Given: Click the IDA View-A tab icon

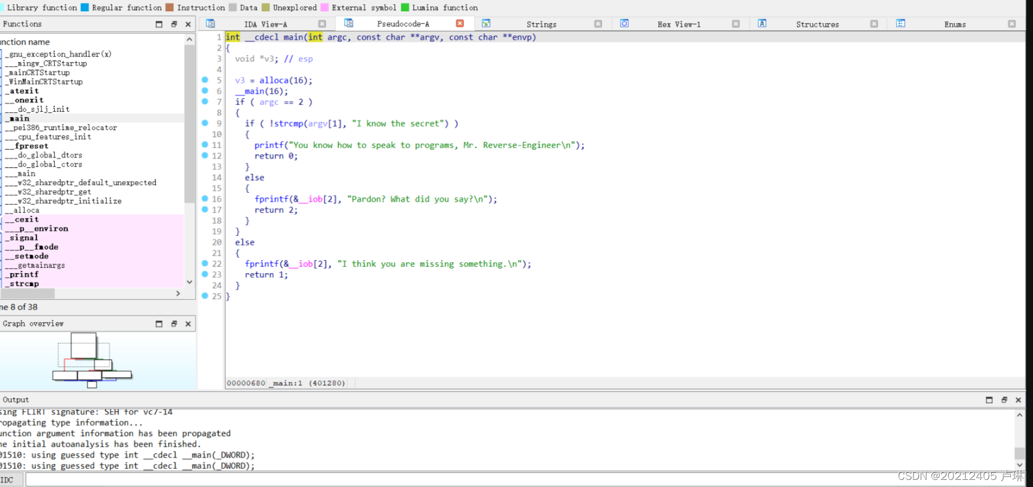Looking at the screenshot, I should [x=210, y=24].
